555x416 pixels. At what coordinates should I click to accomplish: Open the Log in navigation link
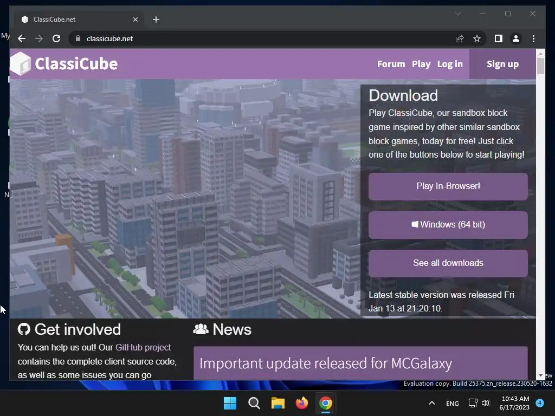click(449, 64)
